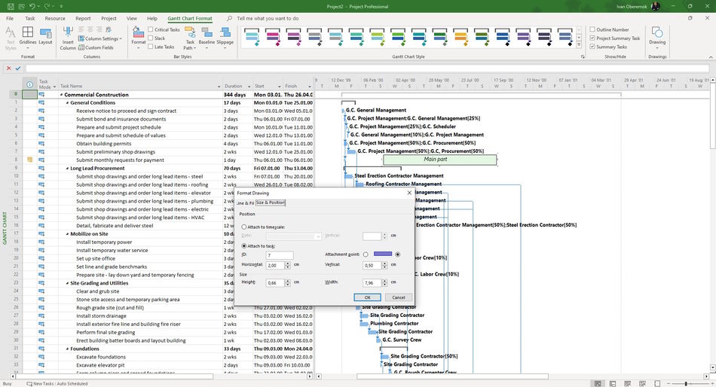
Task: Open the File menu
Action: (10, 19)
